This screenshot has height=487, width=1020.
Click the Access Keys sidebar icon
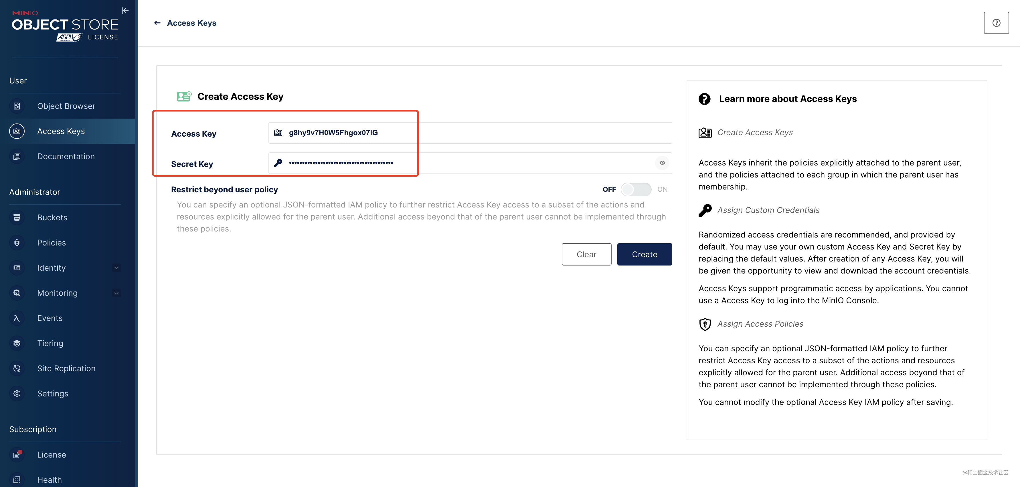pos(17,131)
